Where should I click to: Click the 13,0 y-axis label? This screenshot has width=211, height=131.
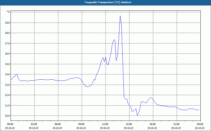(x=8, y=85)
